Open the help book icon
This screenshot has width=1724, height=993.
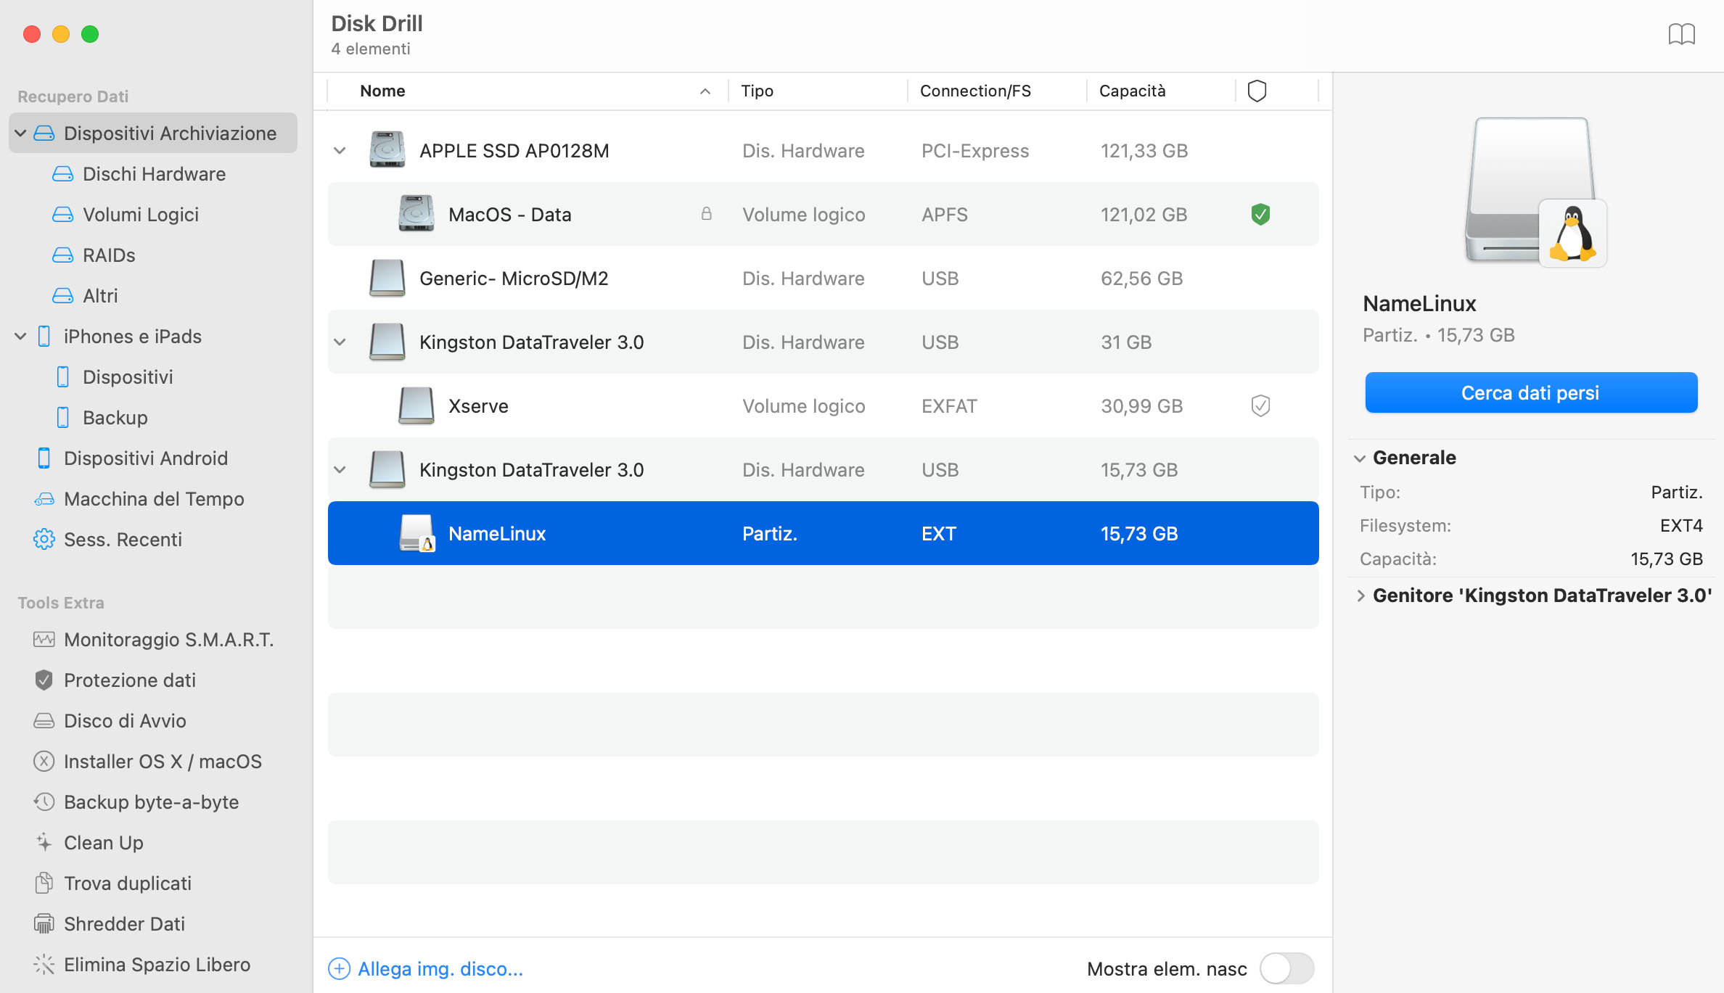(1681, 34)
